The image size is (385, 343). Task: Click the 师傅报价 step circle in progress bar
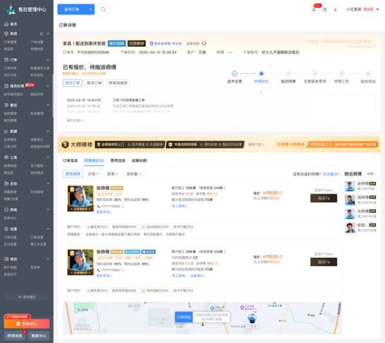(x=261, y=74)
